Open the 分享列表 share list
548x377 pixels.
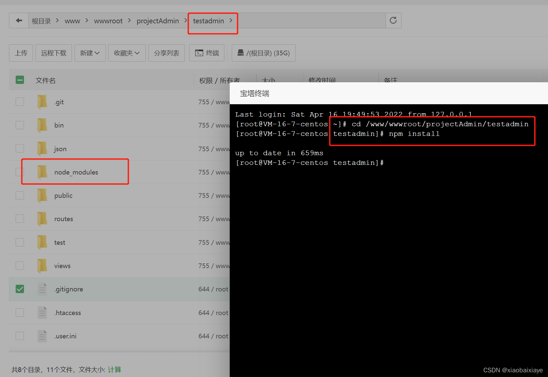point(166,53)
